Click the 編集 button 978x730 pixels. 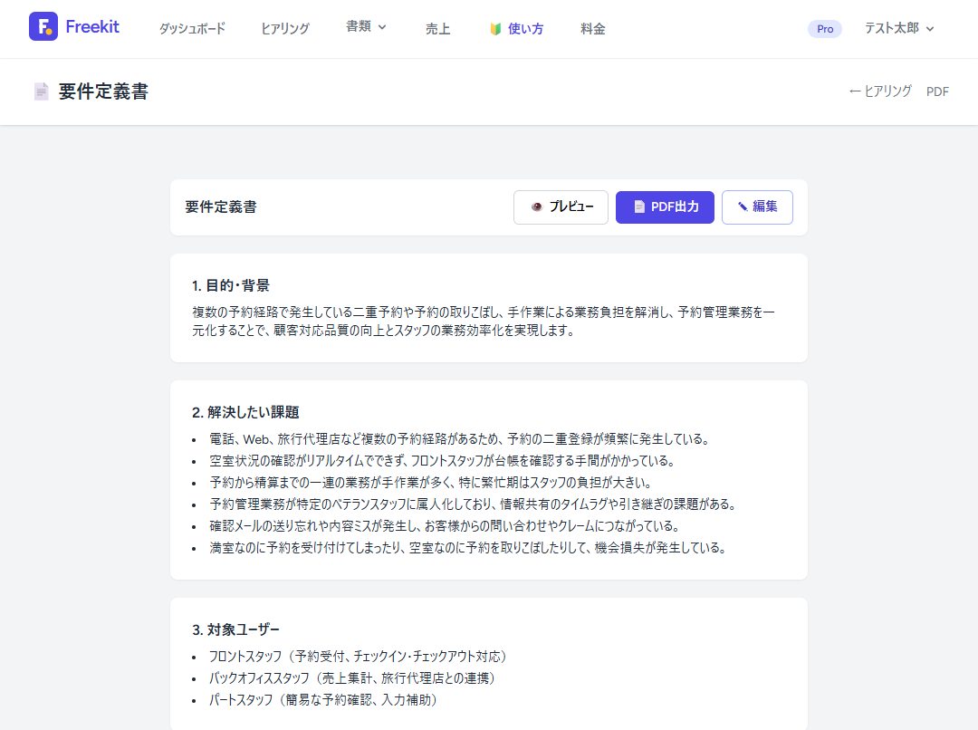point(757,207)
